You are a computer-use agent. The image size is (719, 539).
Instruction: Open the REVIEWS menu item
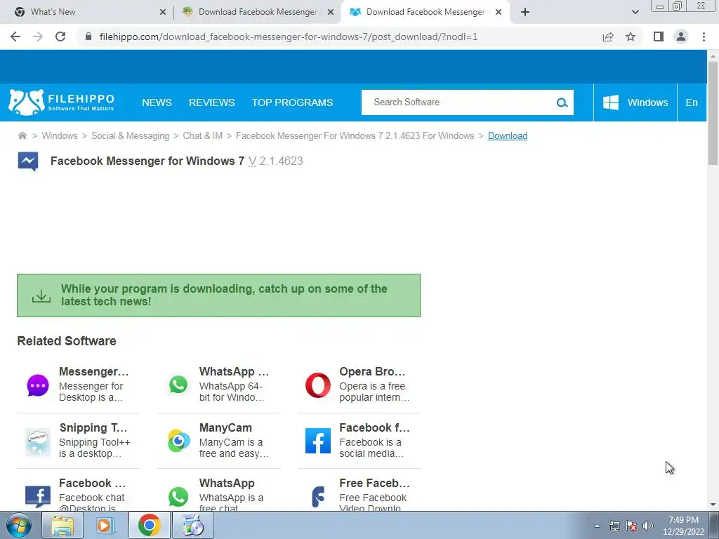[212, 102]
